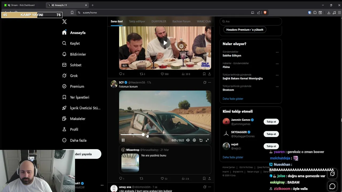
Task: Seek on the car video progress bar
Action: pos(165,135)
